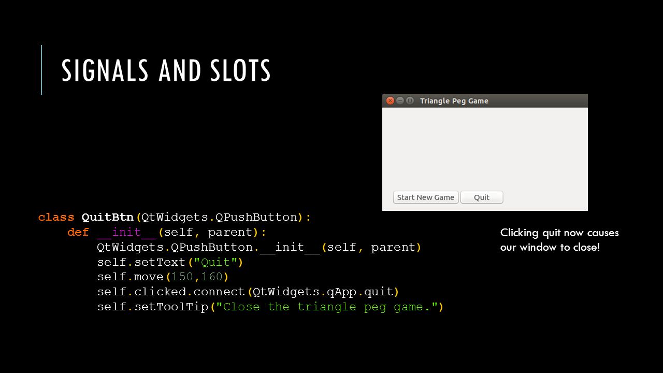Click the 'def __init__(self, parent):' line
This screenshot has width=663, height=373.
pyautogui.click(x=167, y=232)
